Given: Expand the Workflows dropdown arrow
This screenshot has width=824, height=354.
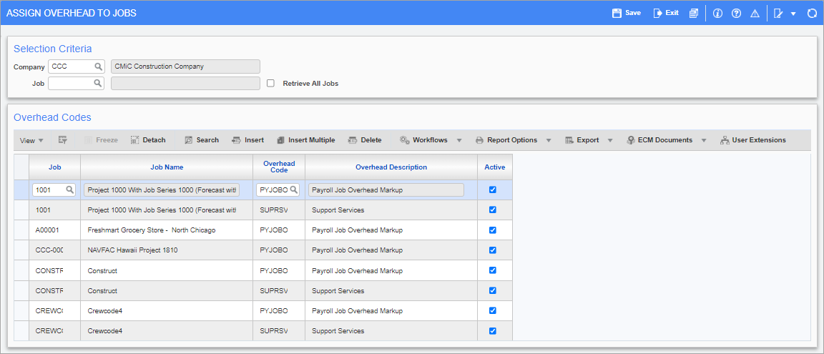Looking at the screenshot, I should pos(459,140).
